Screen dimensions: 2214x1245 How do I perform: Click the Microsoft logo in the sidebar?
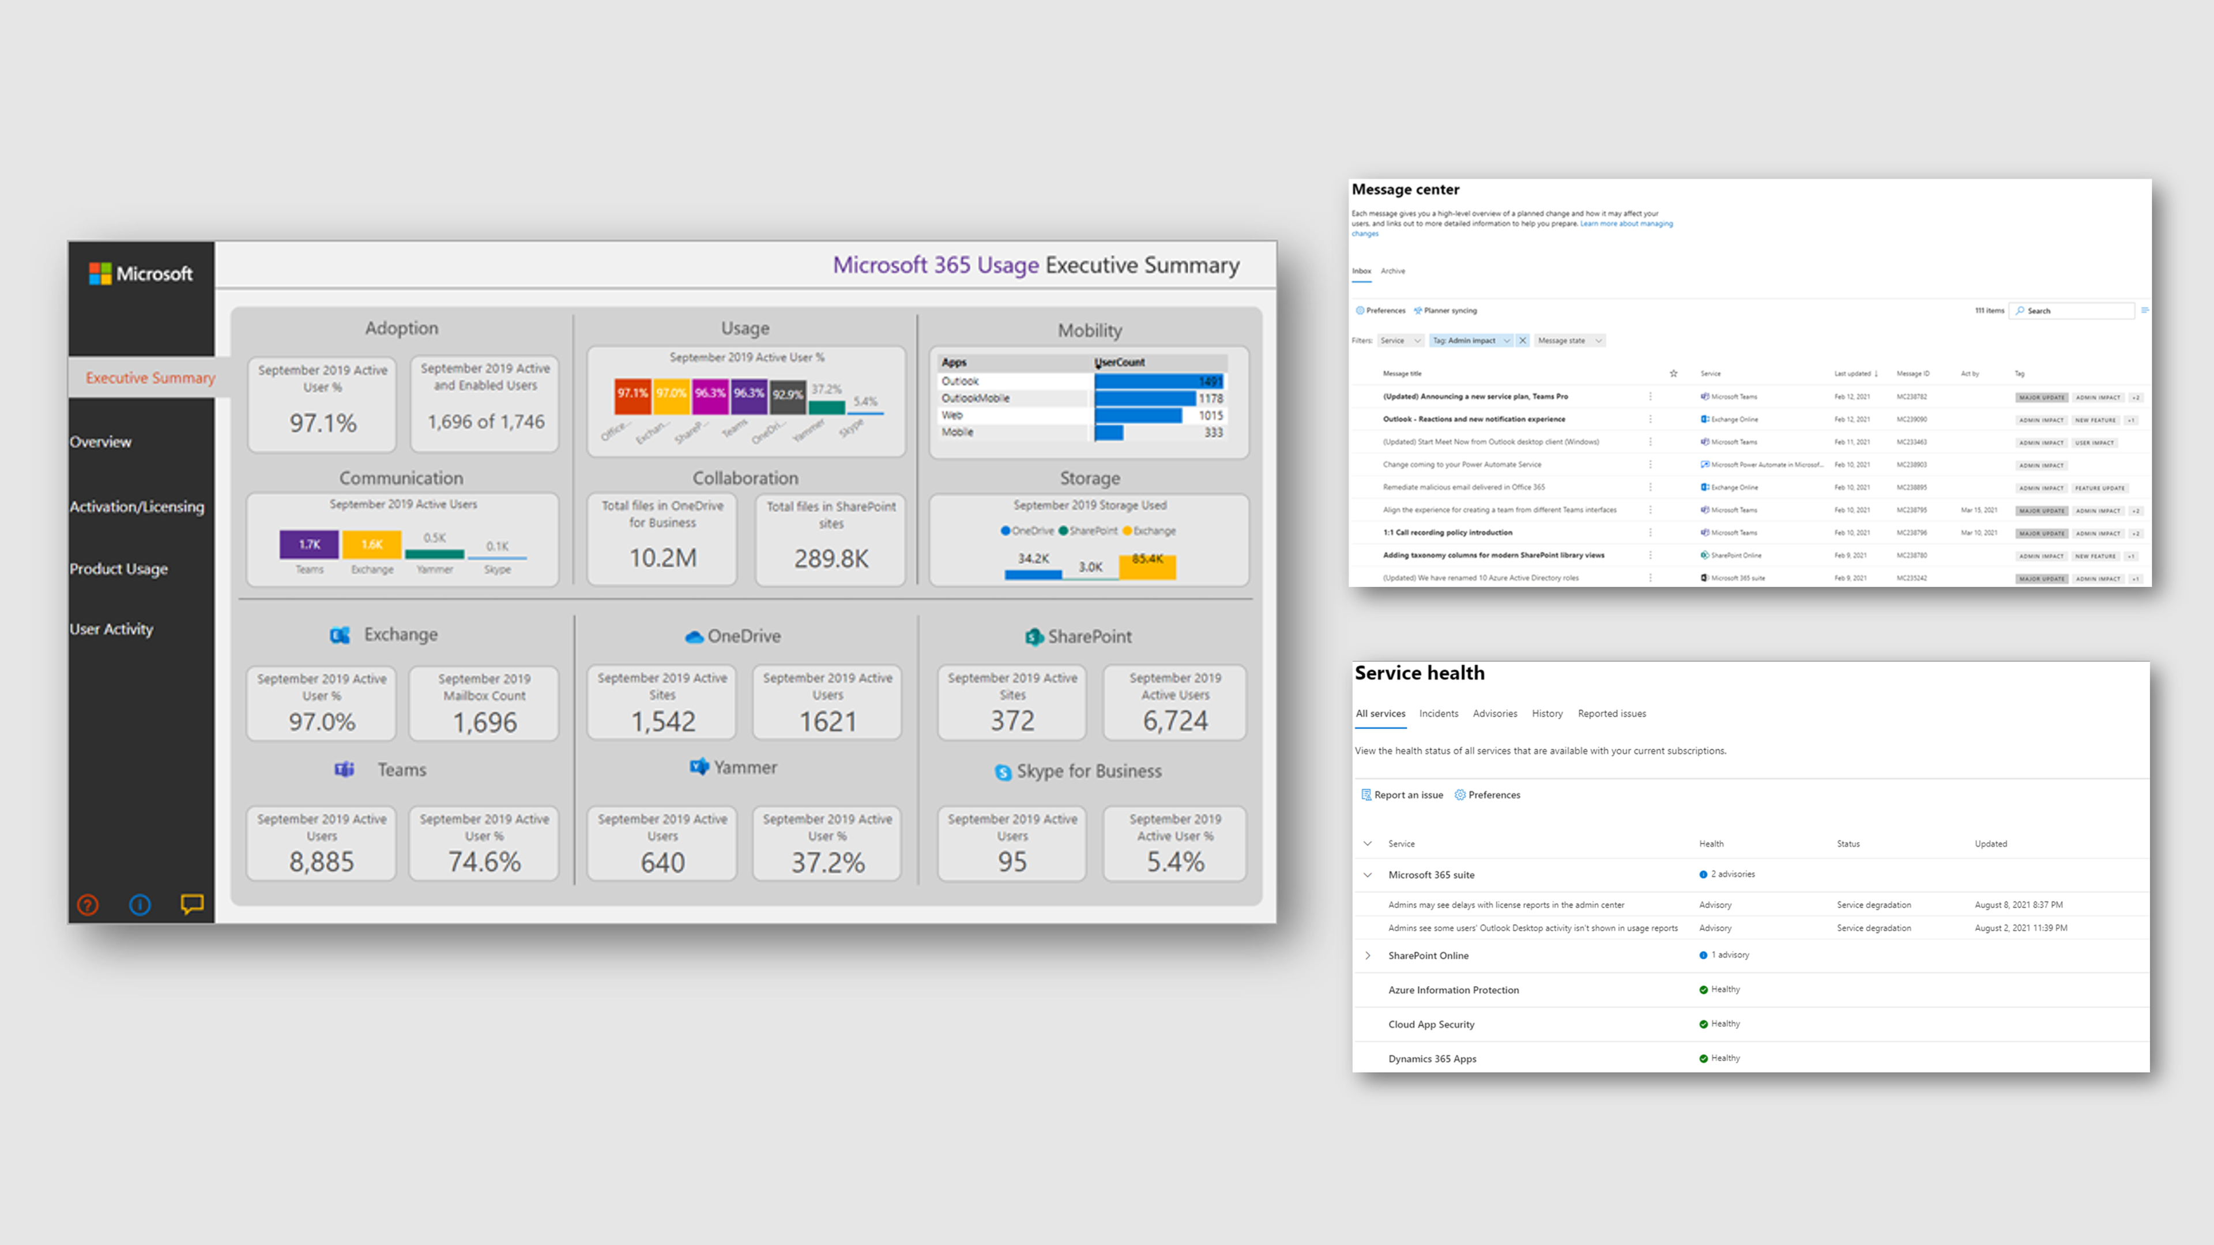[141, 273]
